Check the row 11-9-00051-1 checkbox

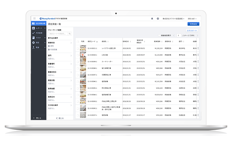(x=78, y=49)
